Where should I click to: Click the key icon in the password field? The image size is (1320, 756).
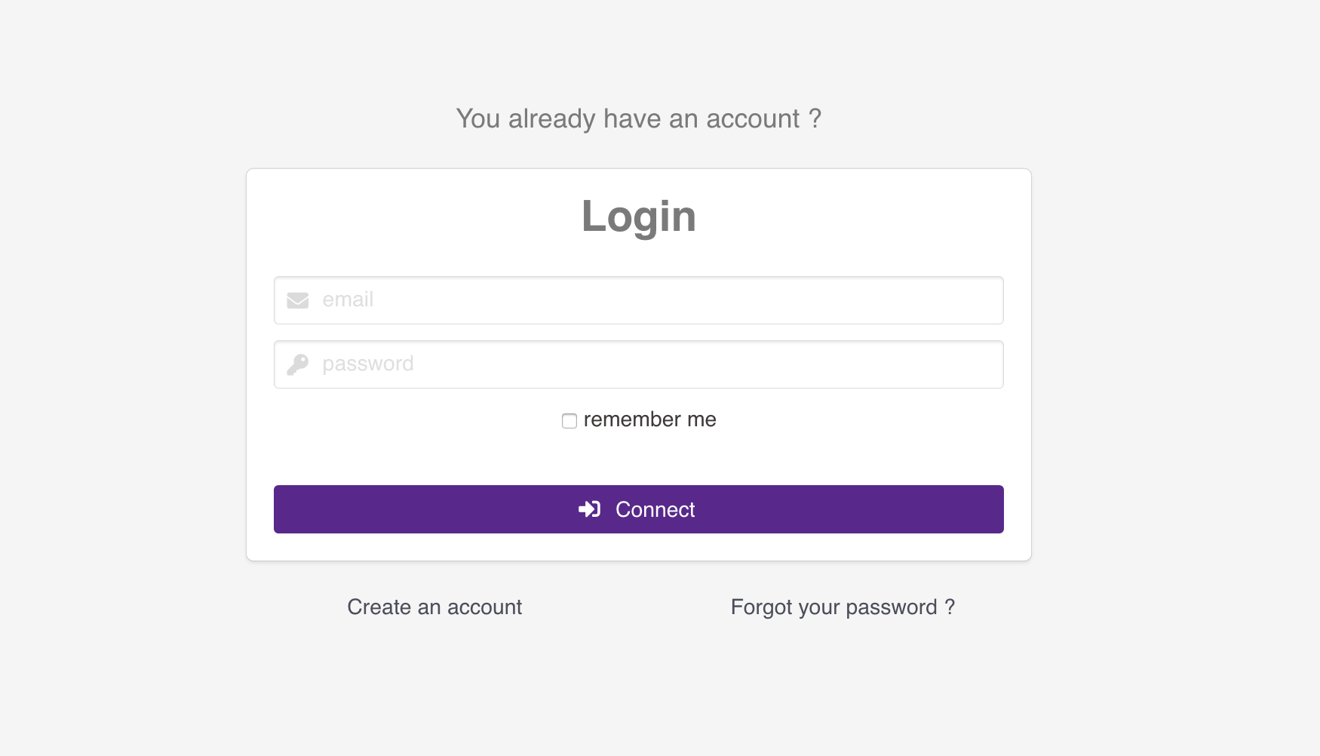pos(297,364)
